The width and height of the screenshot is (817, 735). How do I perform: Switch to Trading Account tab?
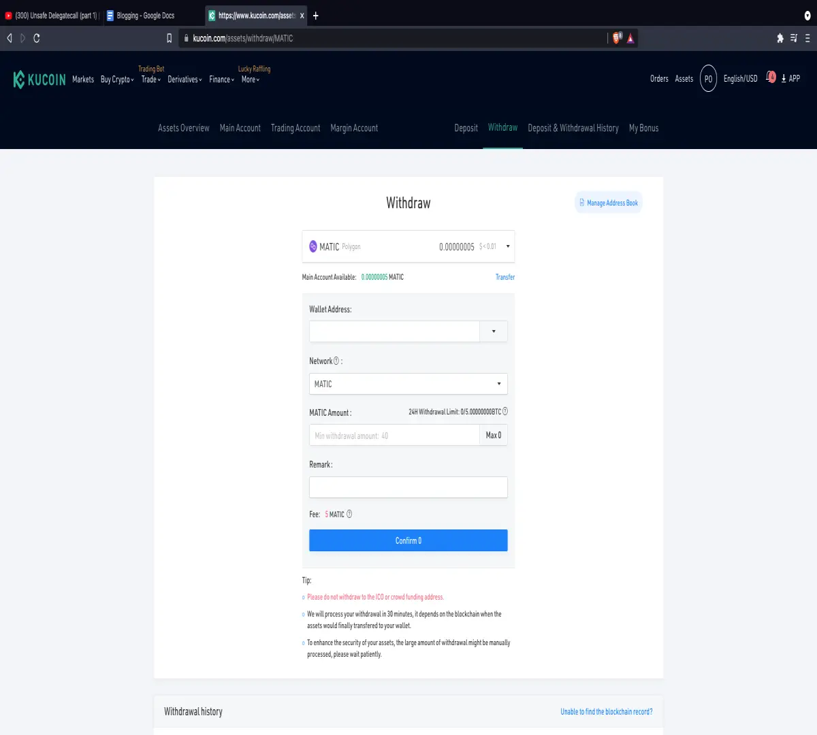[295, 128]
